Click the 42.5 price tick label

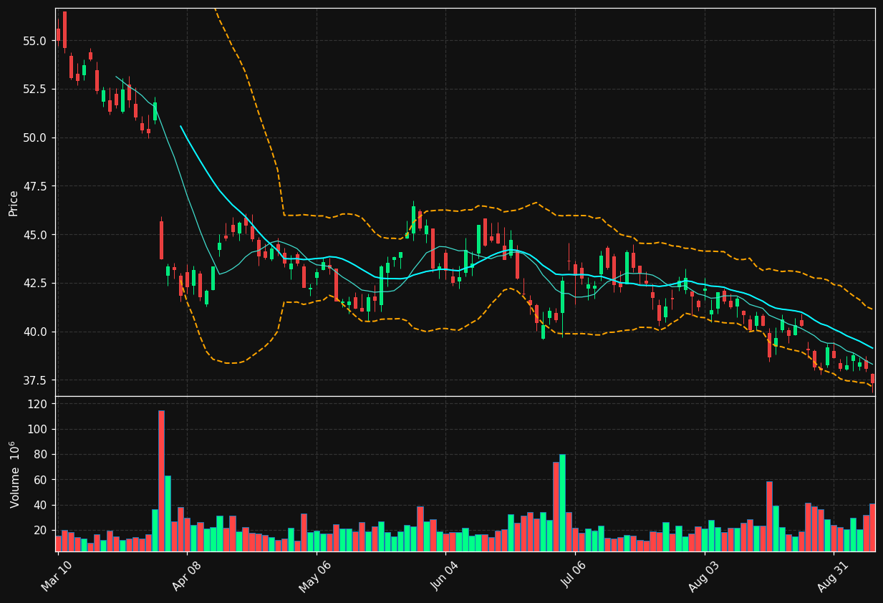point(35,283)
